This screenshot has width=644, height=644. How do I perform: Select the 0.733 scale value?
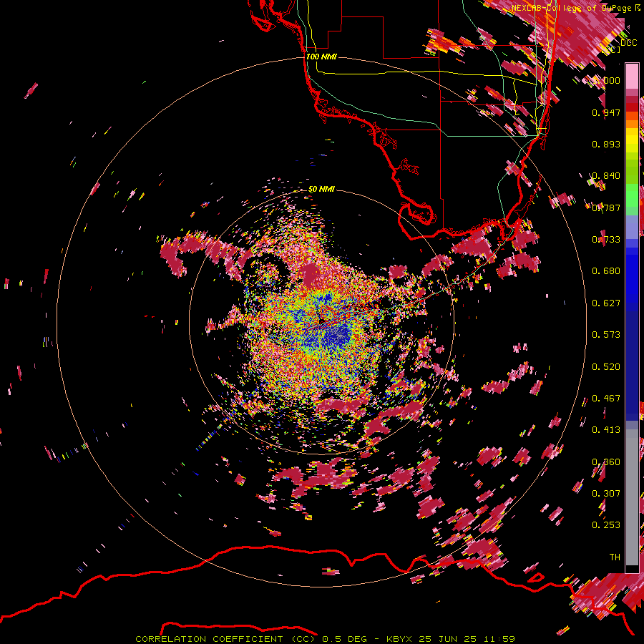point(606,240)
